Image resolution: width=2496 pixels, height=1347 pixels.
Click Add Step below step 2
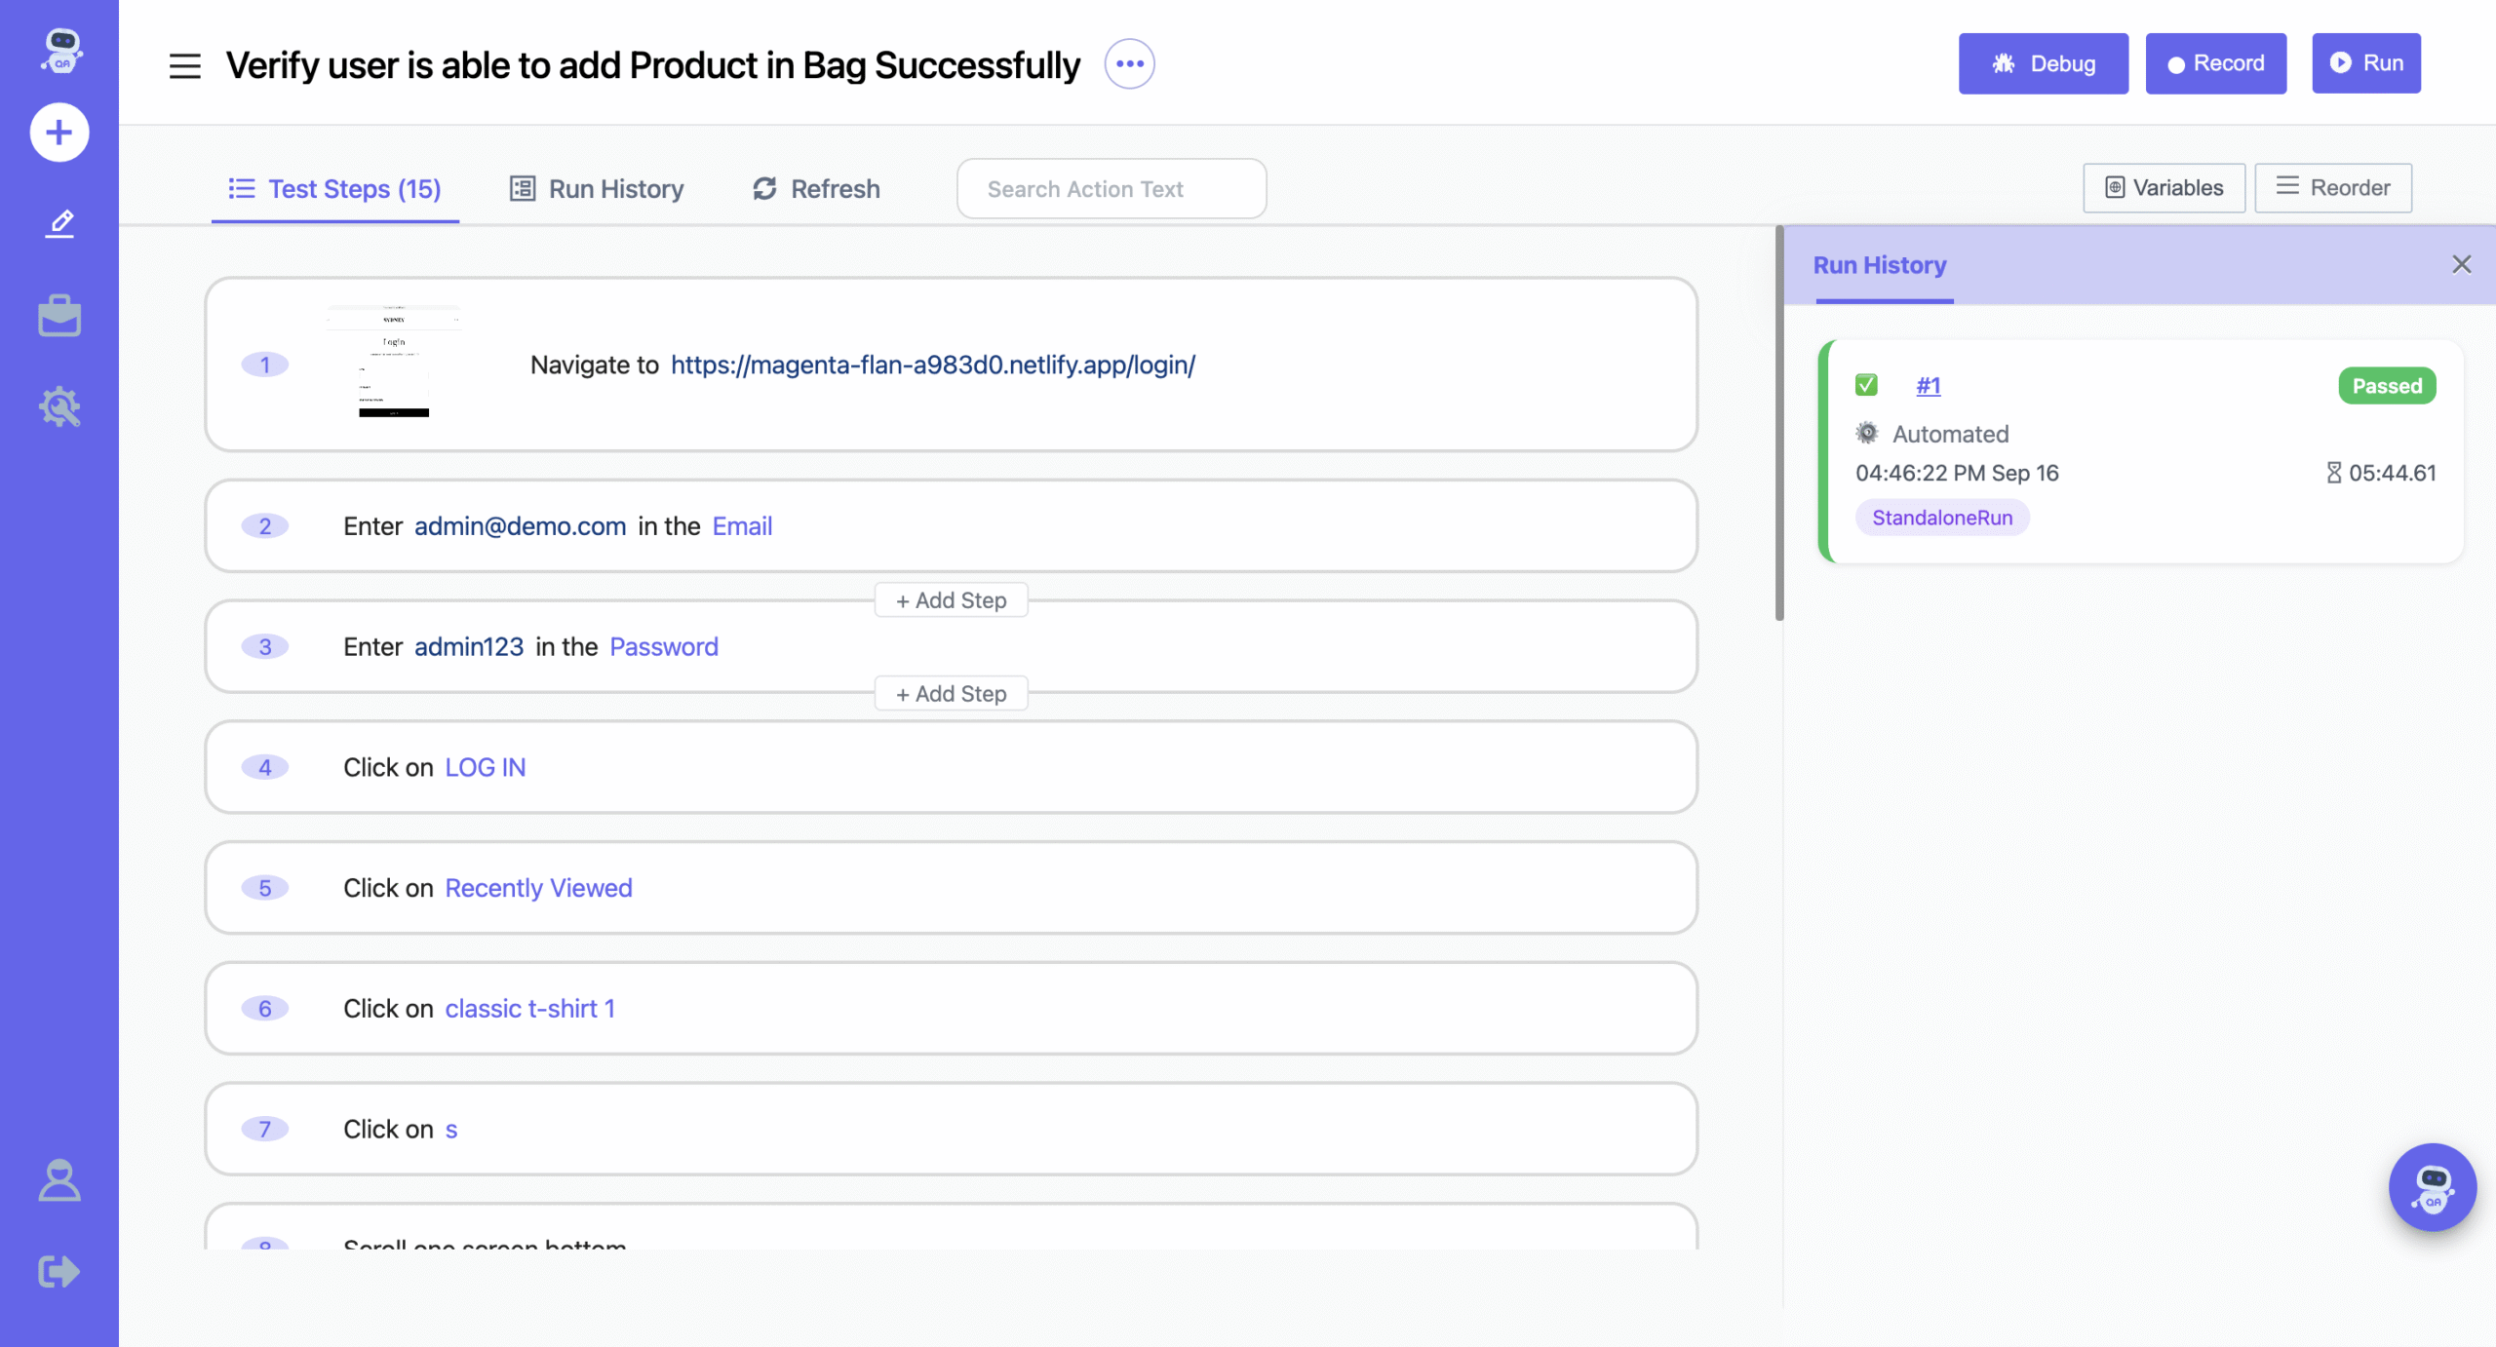(x=951, y=600)
